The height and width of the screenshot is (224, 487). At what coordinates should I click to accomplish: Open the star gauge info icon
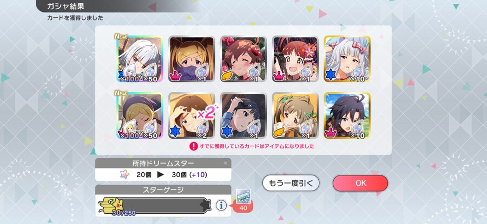coord(221,205)
